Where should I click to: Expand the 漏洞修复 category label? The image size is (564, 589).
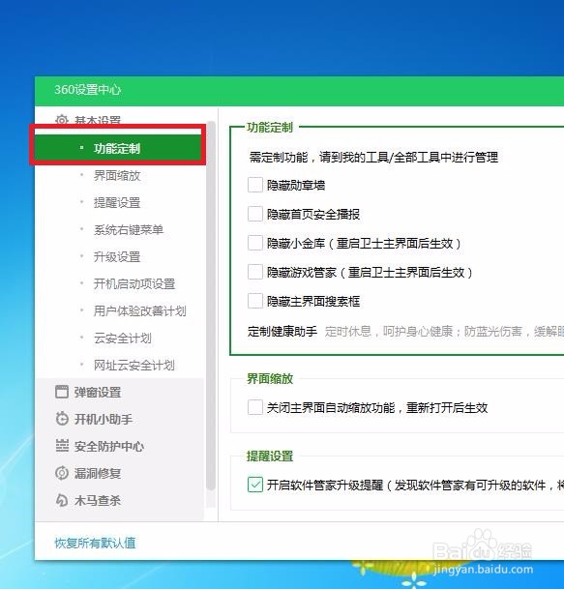98,473
